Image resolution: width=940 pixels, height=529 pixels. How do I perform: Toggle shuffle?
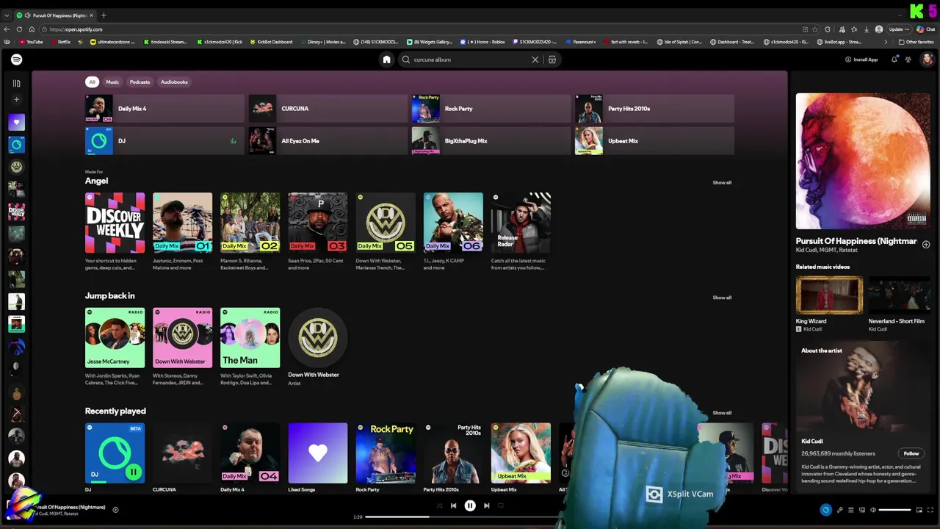[x=439, y=505]
